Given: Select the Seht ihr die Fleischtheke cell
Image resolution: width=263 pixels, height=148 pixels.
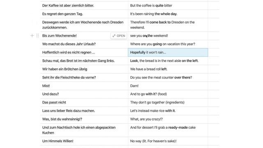Looking at the screenshot, I should [x=84, y=78].
